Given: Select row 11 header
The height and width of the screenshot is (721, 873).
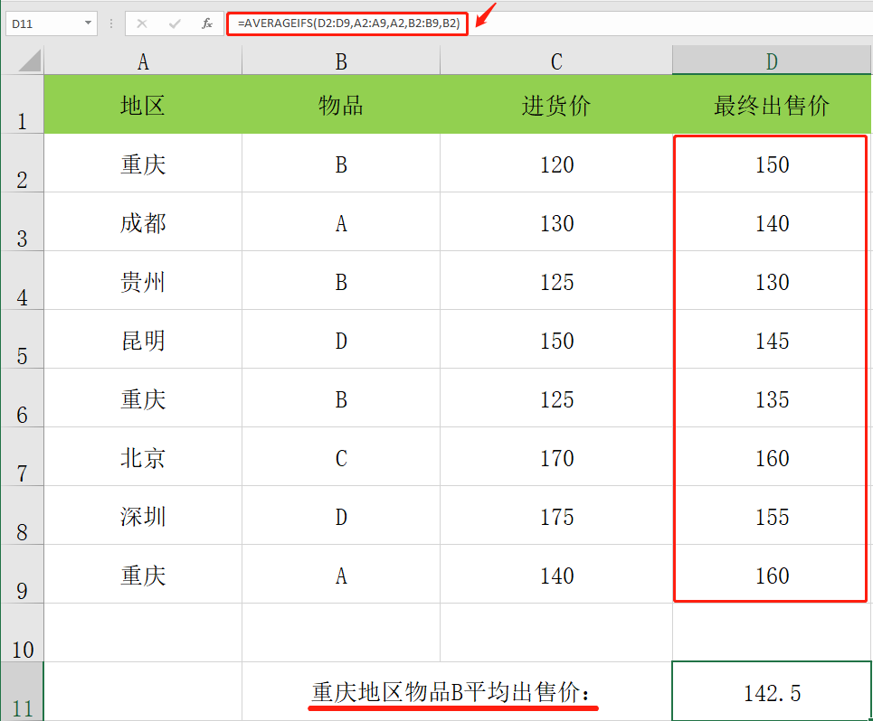Looking at the screenshot, I should point(22,691).
